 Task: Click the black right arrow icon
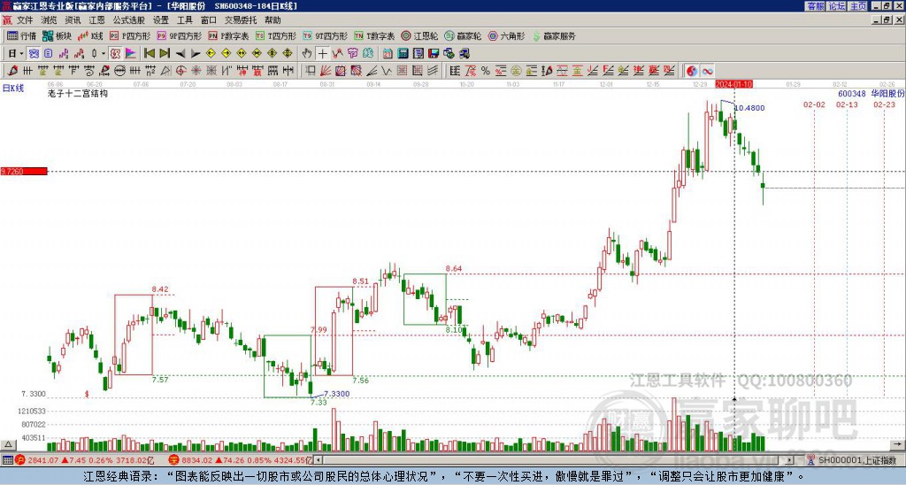coord(196,54)
